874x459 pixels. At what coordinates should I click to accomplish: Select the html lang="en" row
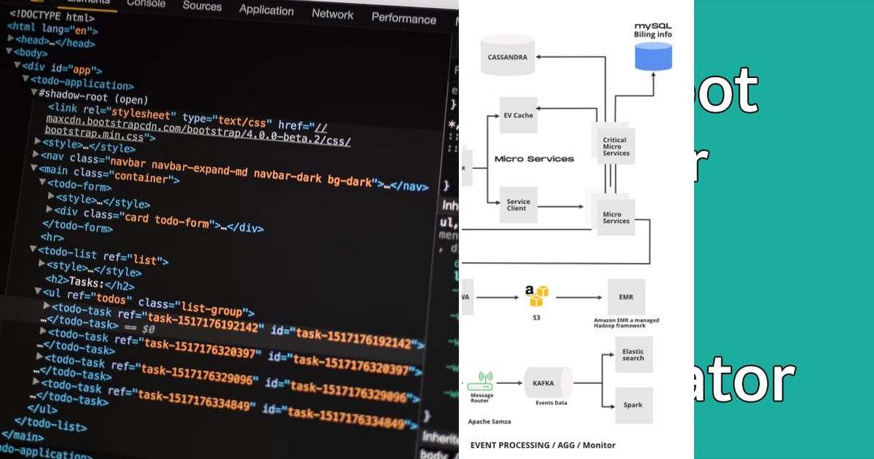52,28
